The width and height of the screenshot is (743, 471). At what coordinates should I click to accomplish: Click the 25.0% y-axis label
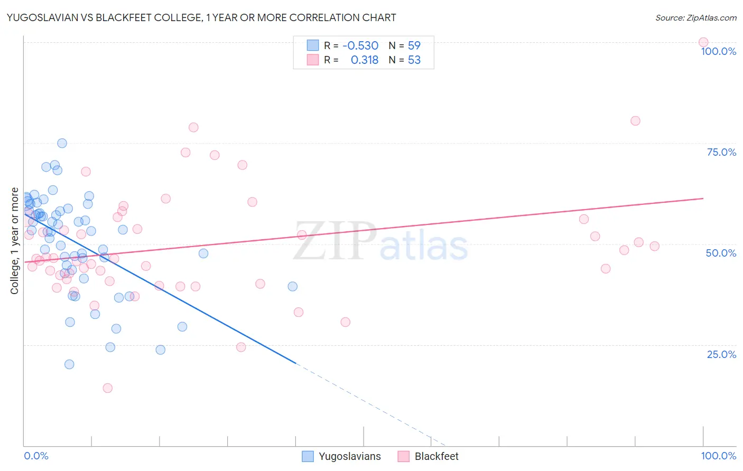[722, 354]
